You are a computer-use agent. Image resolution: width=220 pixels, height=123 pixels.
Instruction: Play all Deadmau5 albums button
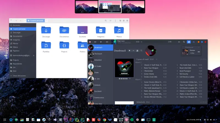pos(130,51)
